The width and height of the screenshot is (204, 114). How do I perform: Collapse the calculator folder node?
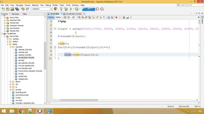coord(11,47)
